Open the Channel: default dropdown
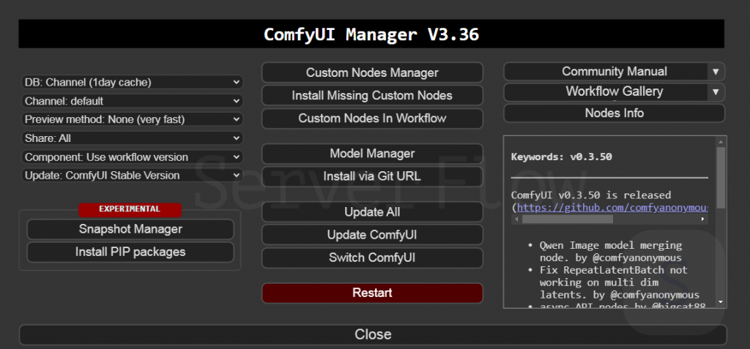 132,101
